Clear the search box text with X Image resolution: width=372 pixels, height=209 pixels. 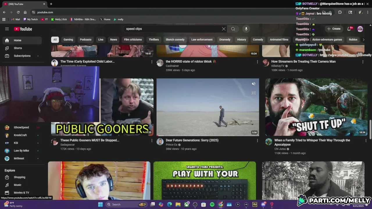224,29
